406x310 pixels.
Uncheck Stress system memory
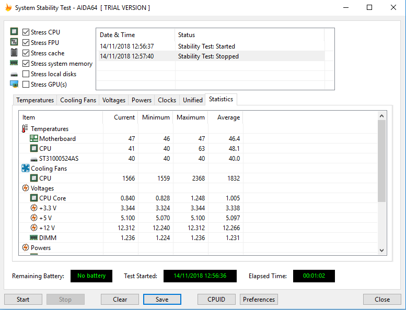click(x=26, y=63)
